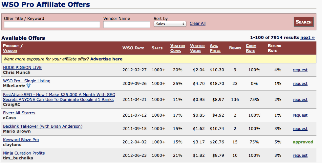
Task: Click approved link for Keyword Blaze Pro
Action: pyautogui.click(x=303, y=142)
